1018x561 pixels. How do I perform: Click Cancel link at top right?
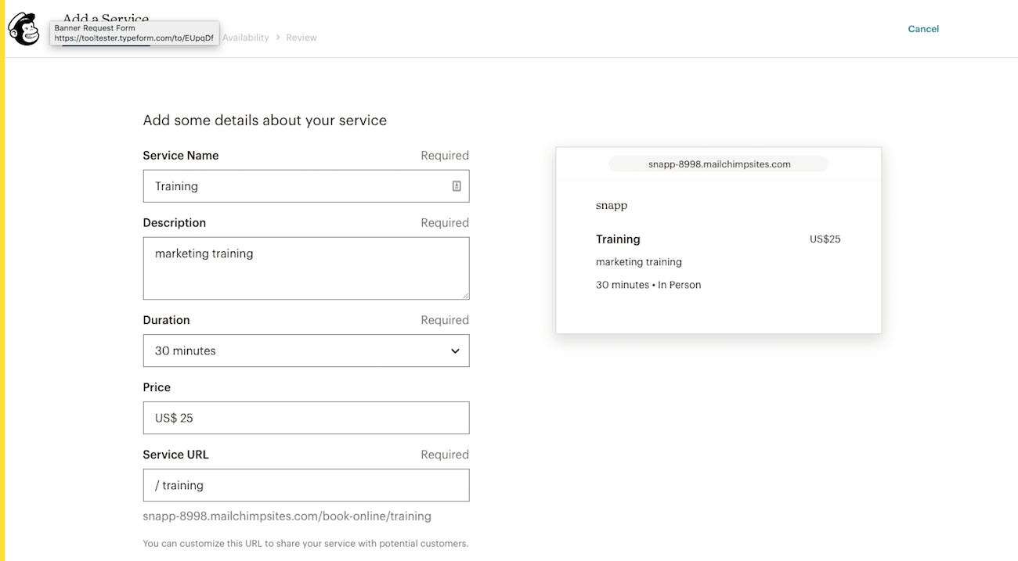coord(923,29)
